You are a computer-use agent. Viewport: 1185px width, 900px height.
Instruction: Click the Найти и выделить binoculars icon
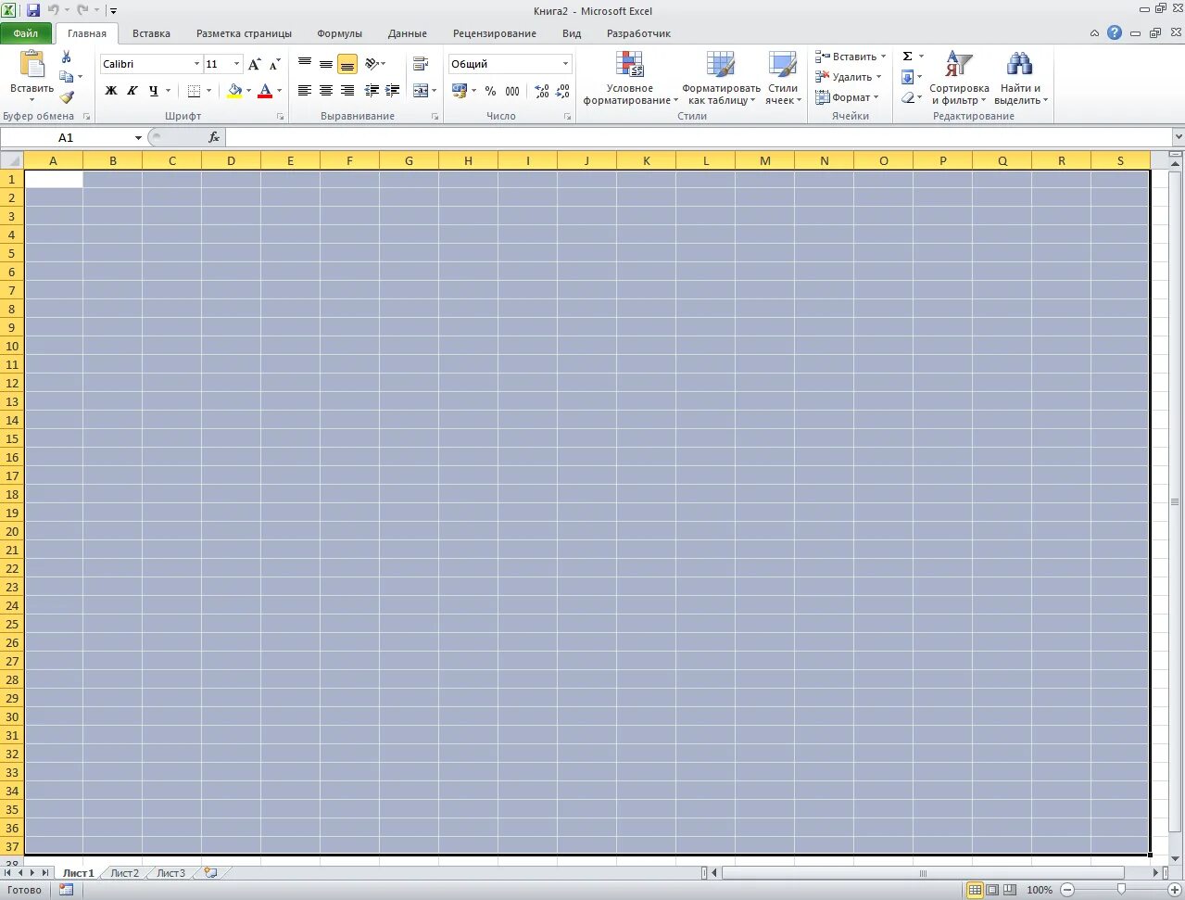(1019, 64)
